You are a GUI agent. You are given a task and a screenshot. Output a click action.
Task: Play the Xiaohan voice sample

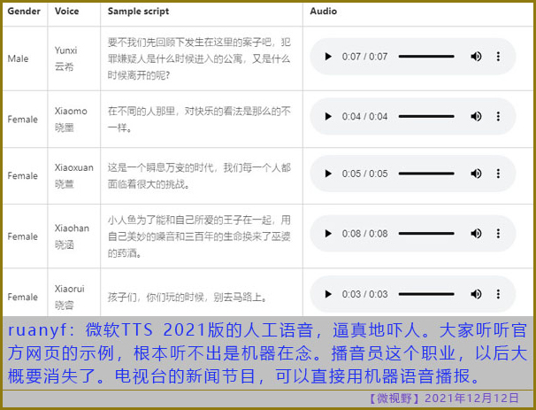[x=328, y=234]
